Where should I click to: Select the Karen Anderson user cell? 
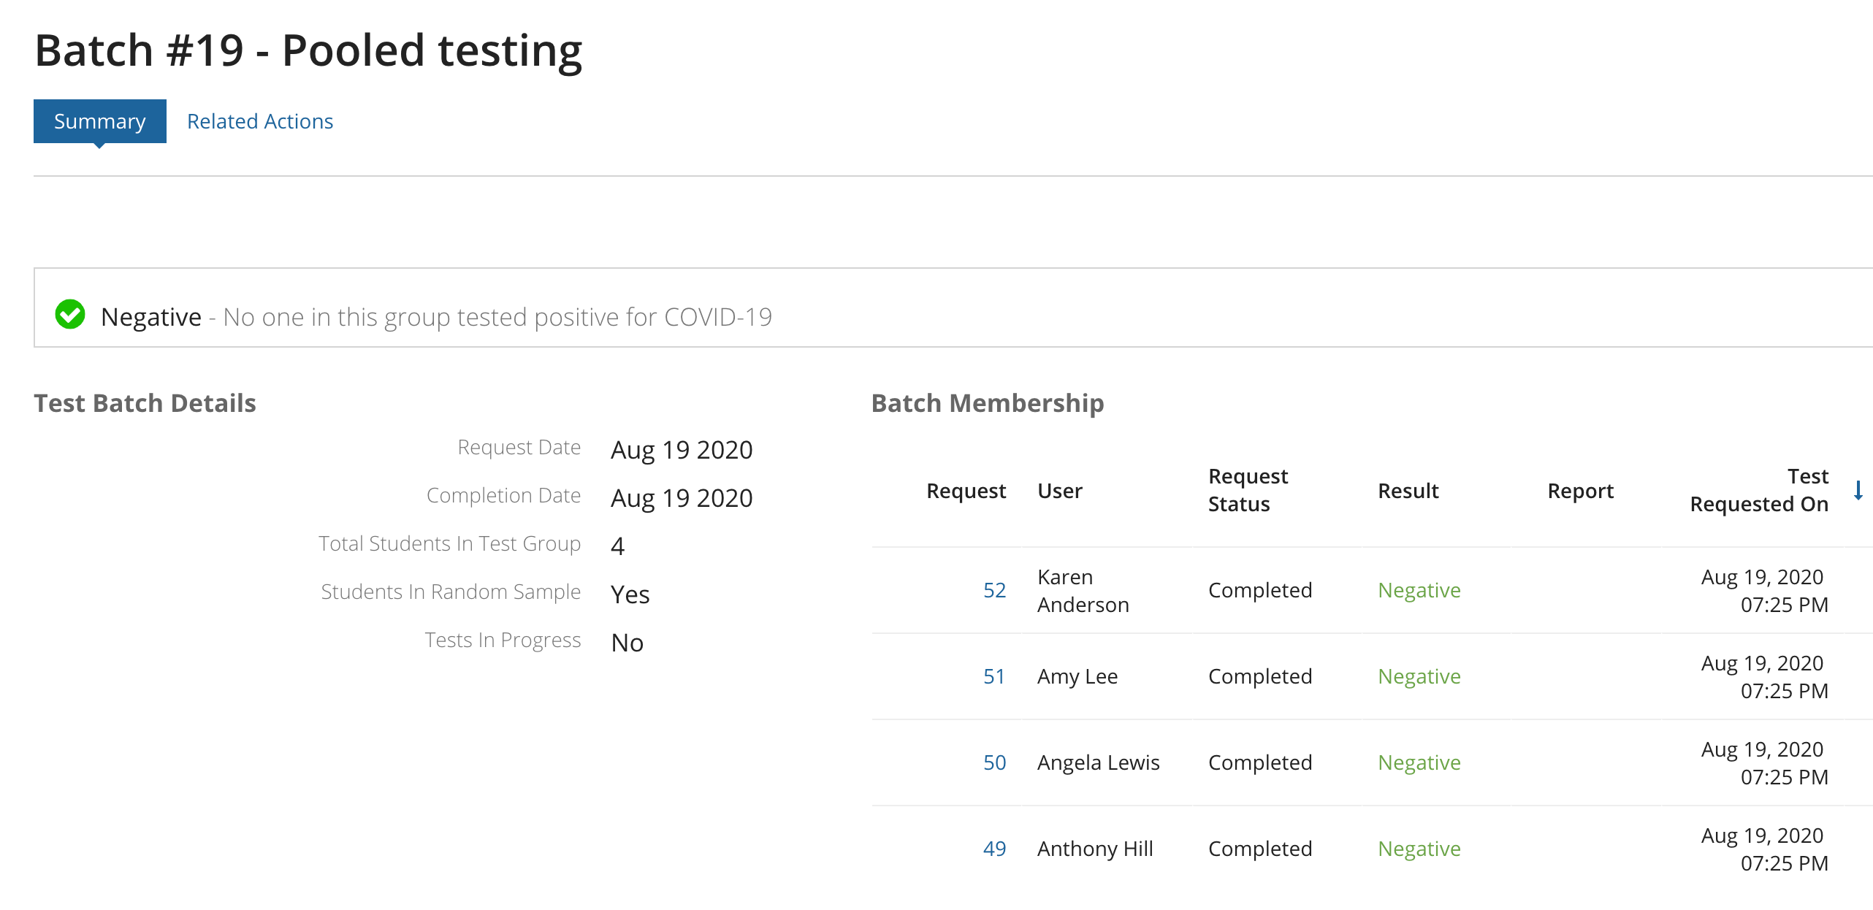[1083, 591]
